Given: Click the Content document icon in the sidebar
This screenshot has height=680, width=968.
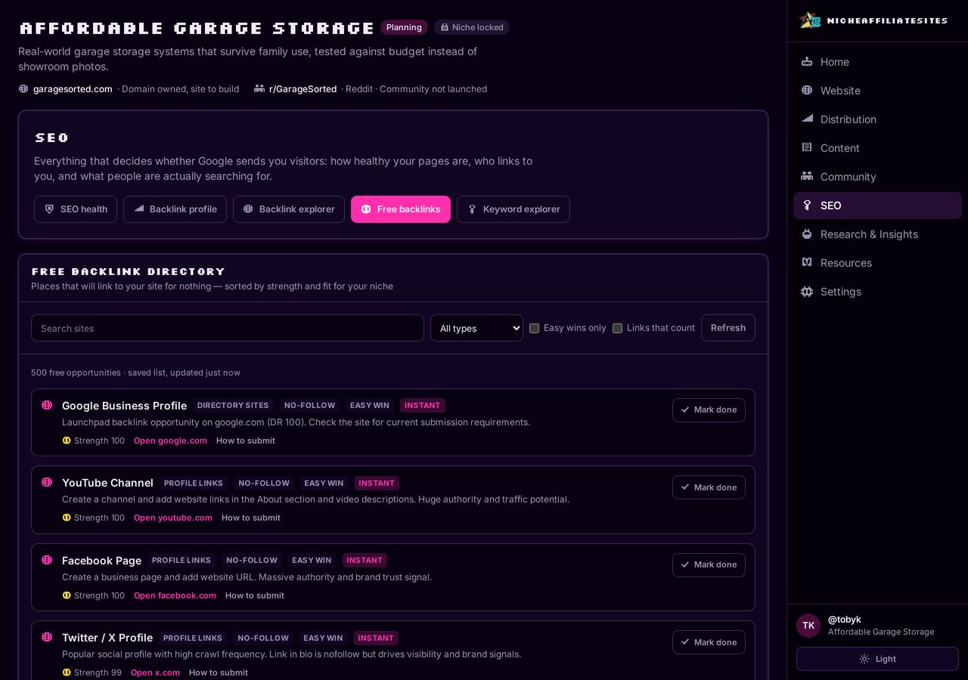Looking at the screenshot, I should coord(807,148).
